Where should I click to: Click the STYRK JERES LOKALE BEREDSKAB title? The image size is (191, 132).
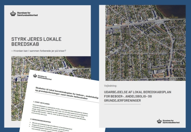36,41
